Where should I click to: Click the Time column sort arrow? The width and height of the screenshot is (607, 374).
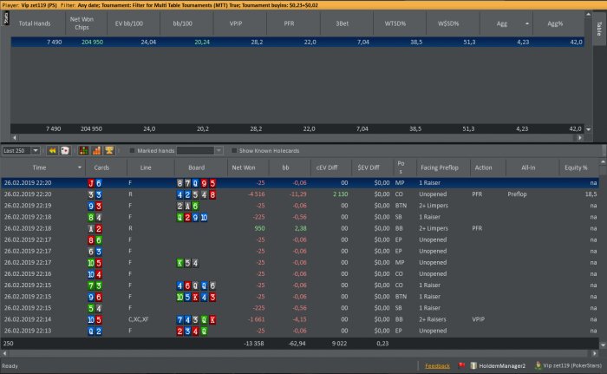(x=80, y=167)
